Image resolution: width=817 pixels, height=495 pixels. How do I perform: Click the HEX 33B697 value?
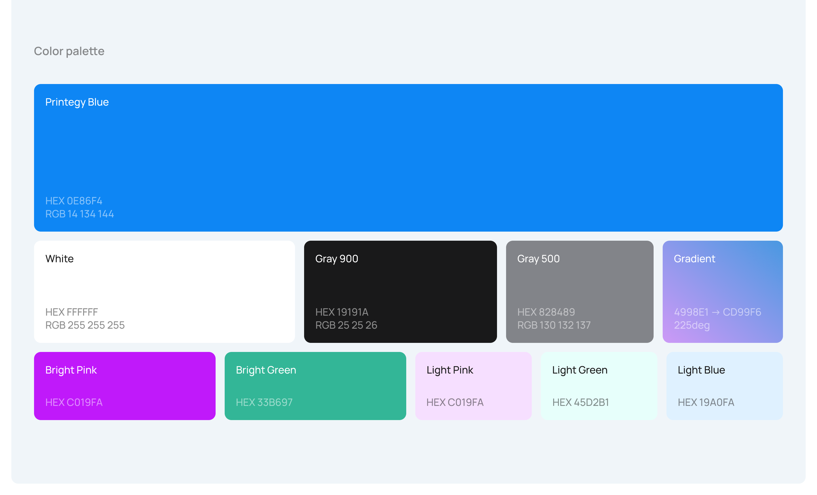click(x=264, y=402)
